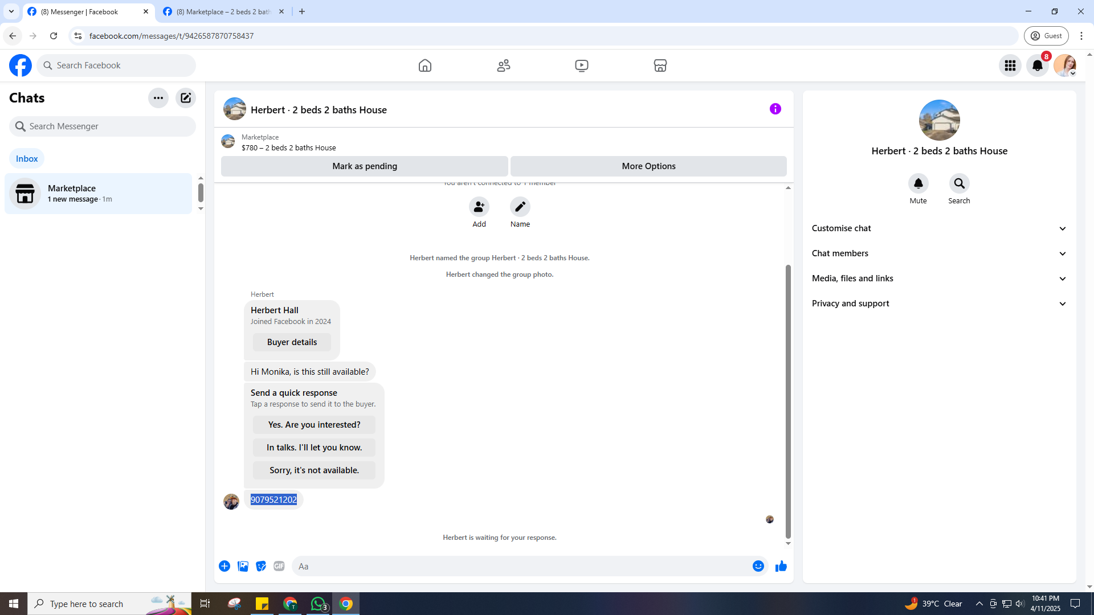Go back in browser history
1094x615 pixels.
13,36
